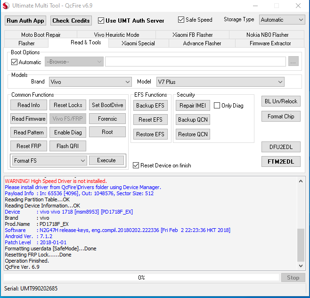Click Set BootDrive button
This screenshot has height=298, width=310.
coord(107,105)
